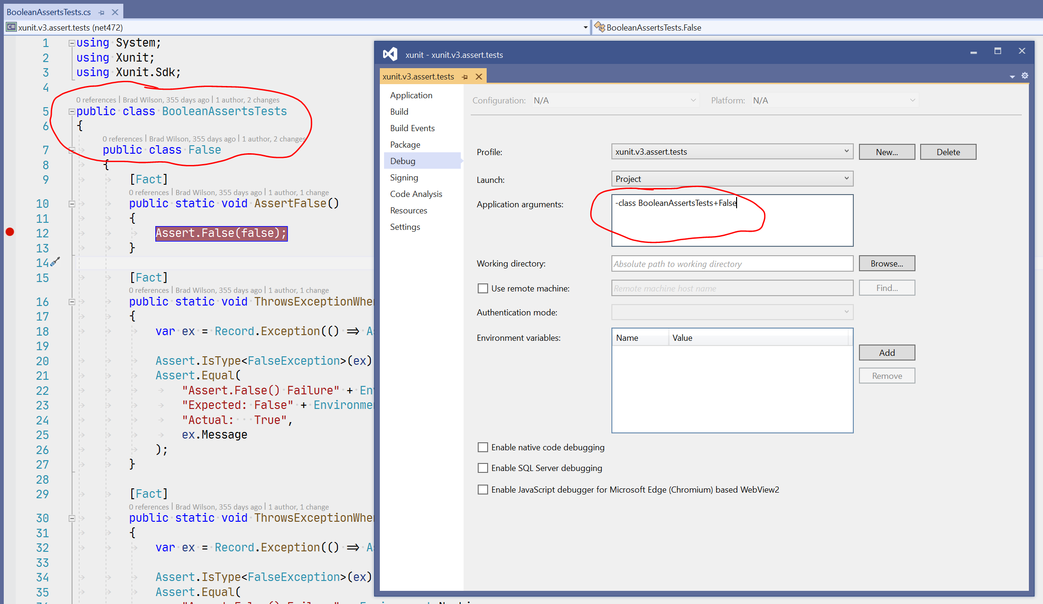Pin the BooleanAssertsTests.cs tab
Screen dimensions: 1043x604
pos(102,12)
